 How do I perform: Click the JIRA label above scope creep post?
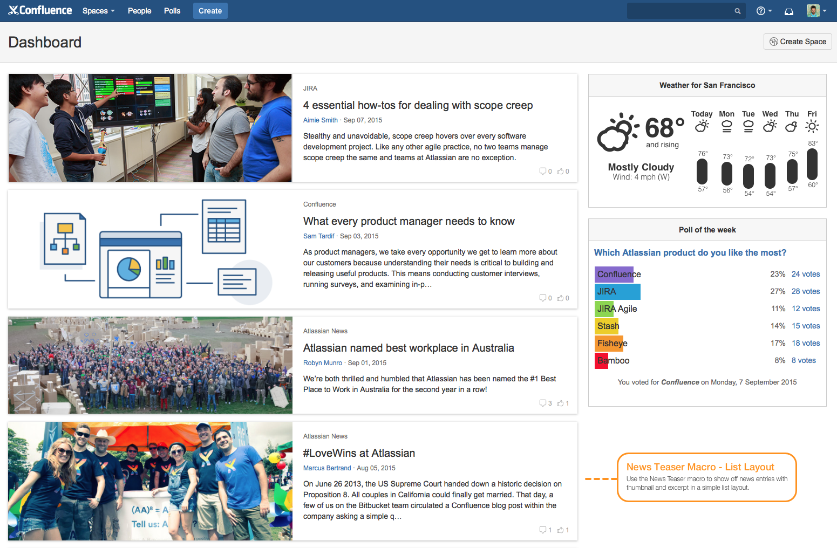[310, 88]
